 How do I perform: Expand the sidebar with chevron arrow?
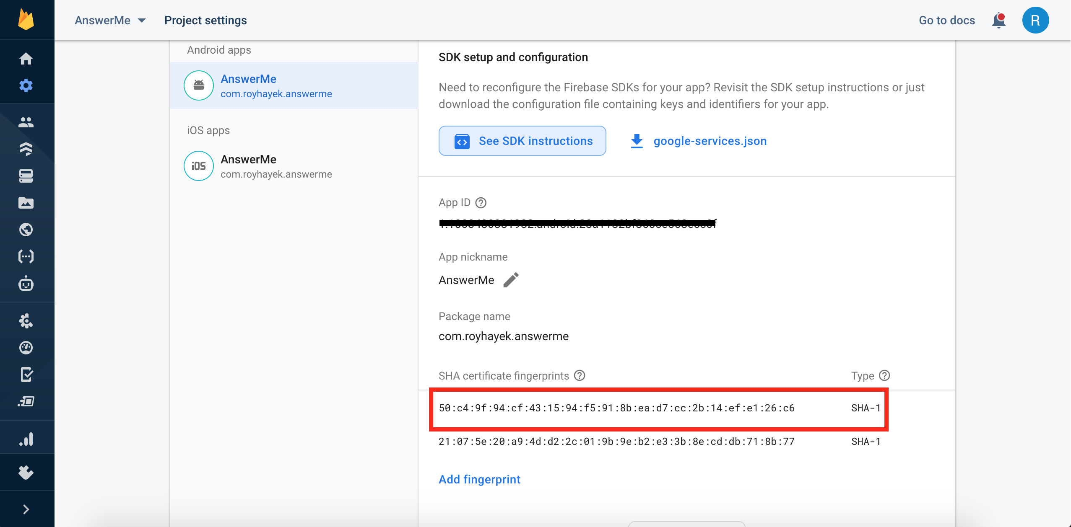[x=26, y=509]
